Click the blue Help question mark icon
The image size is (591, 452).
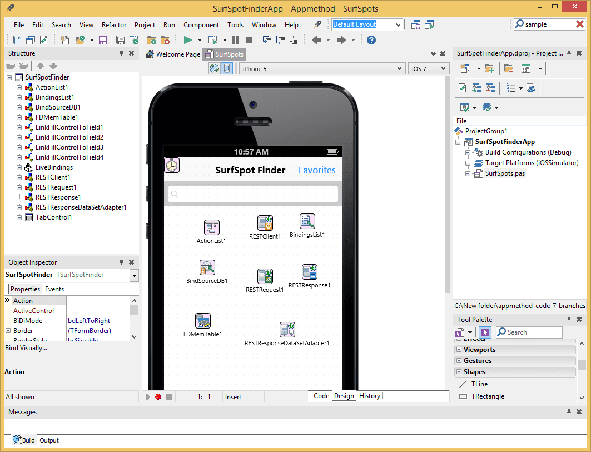click(x=371, y=40)
